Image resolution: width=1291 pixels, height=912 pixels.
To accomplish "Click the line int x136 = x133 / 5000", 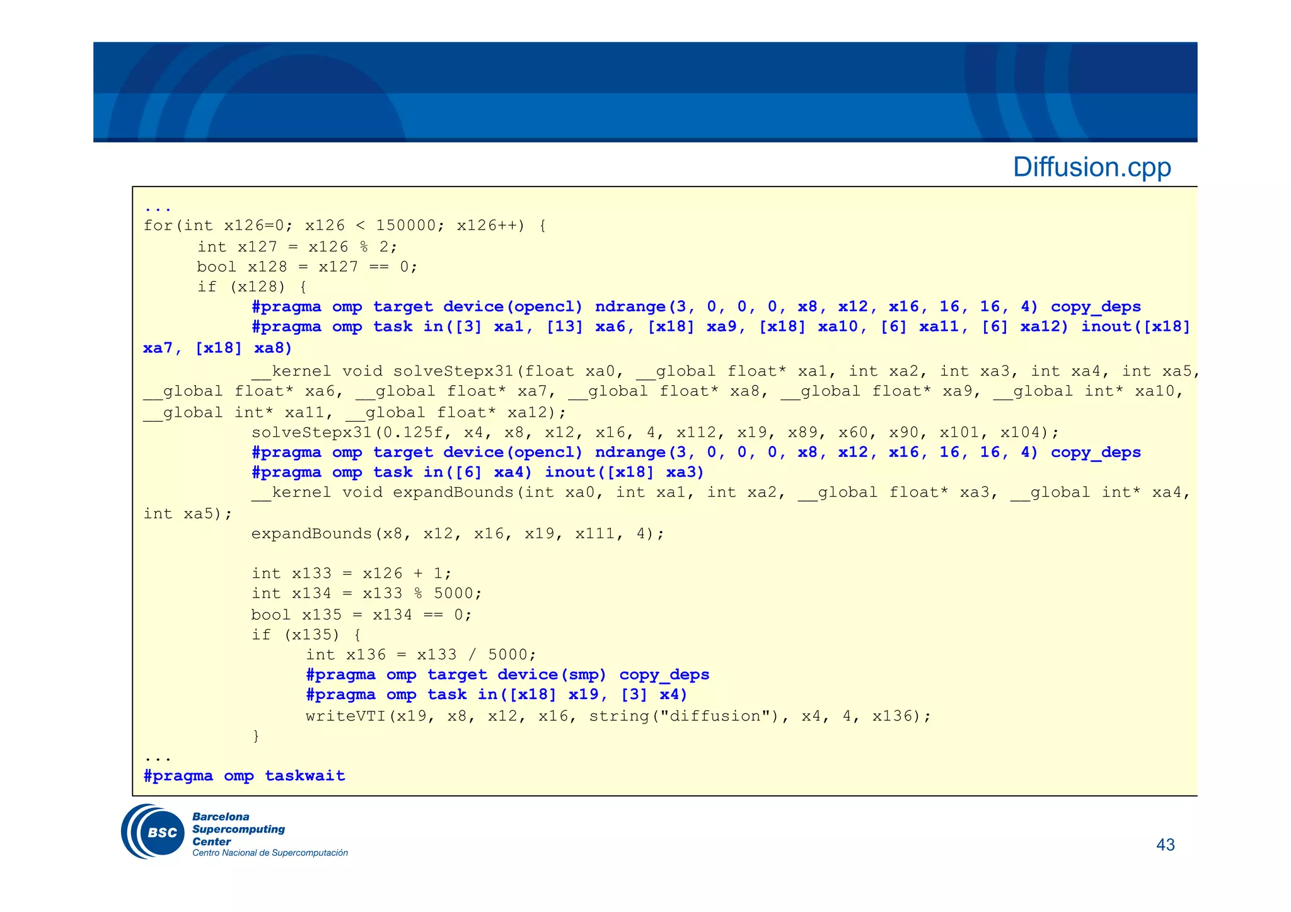I will point(421,655).
